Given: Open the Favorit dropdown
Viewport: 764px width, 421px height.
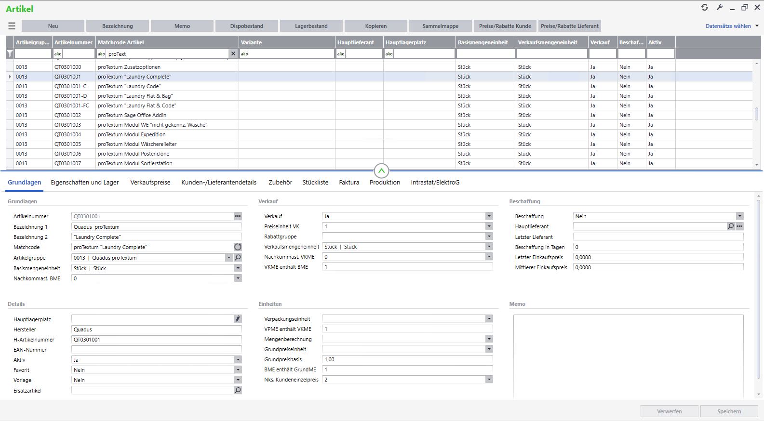Looking at the screenshot, I should (238, 370).
